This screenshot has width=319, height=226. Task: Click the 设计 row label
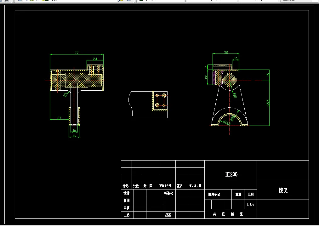pos(127,193)
